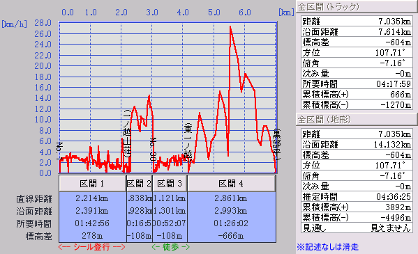Click the 01:26:02 time of section 4
The image size is (418, 254).
pos(231,223)
